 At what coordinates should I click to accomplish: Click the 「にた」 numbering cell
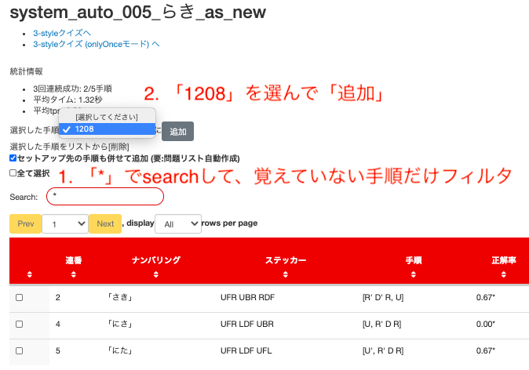coord(119,350)
